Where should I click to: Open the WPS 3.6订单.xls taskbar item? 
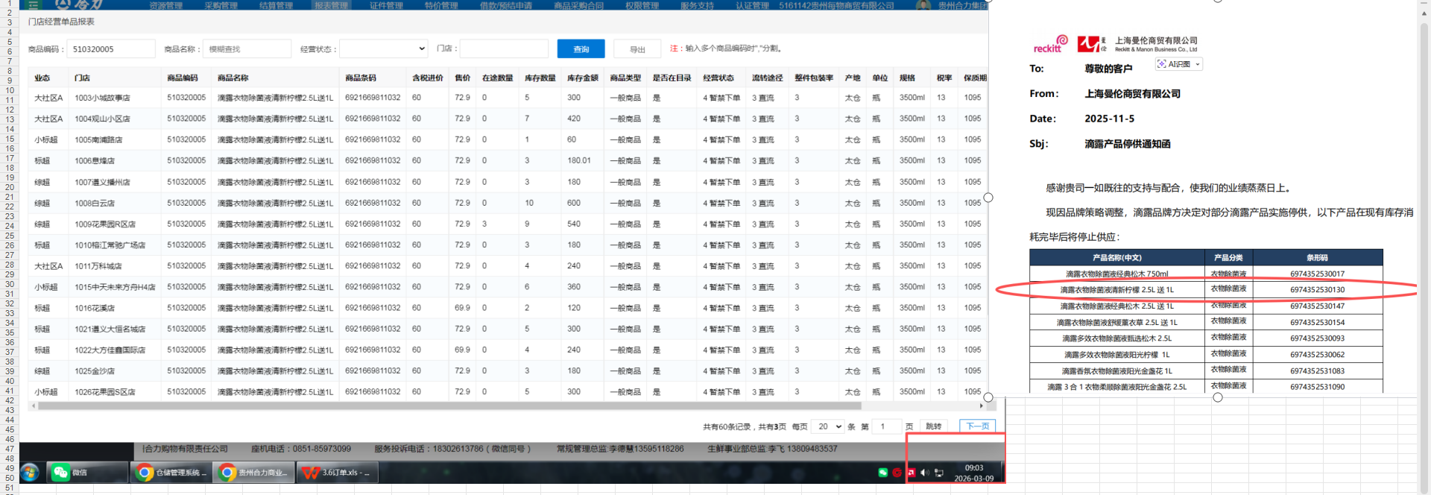tap(338, 473)
